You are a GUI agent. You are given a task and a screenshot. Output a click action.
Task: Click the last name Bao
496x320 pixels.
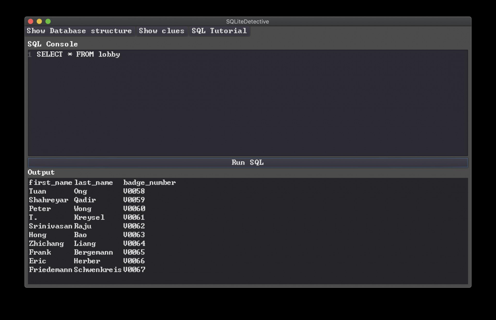(x=80, y=235)
